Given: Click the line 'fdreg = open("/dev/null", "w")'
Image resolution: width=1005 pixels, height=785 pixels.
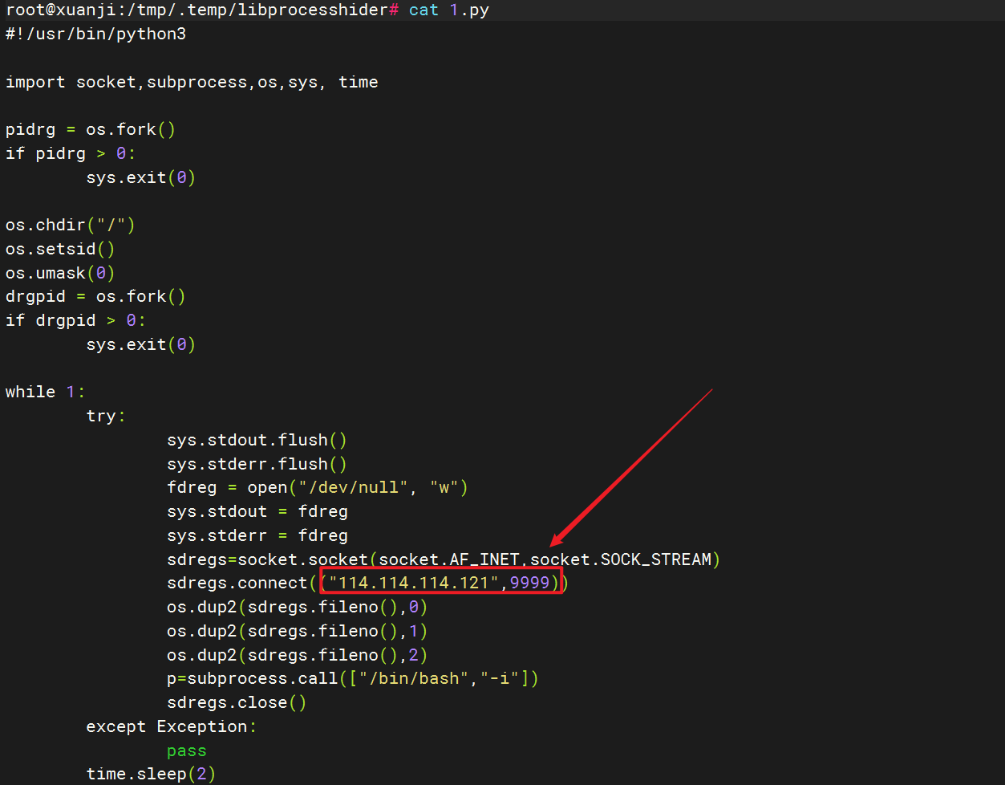Looking at the screenshot, I should (x=318, y=487).
